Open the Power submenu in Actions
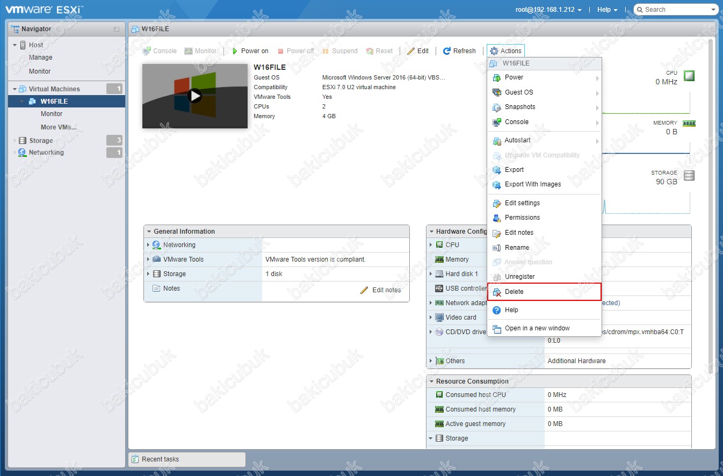Screen dimensions: 723x476 pyautogui.click(x=544, y=77)
